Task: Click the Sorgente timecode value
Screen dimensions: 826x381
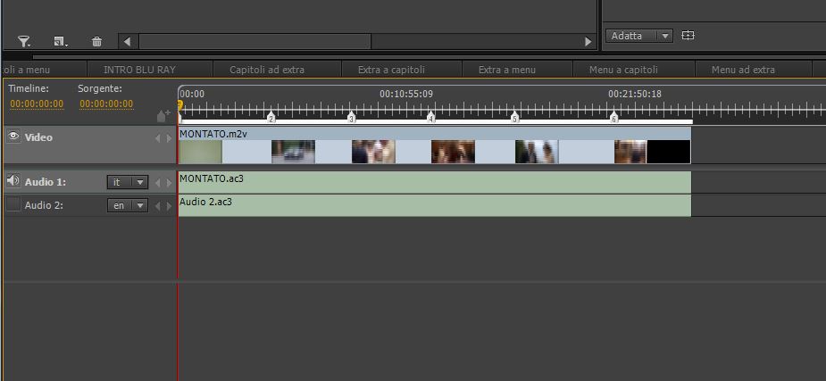Action: (106, 104)
